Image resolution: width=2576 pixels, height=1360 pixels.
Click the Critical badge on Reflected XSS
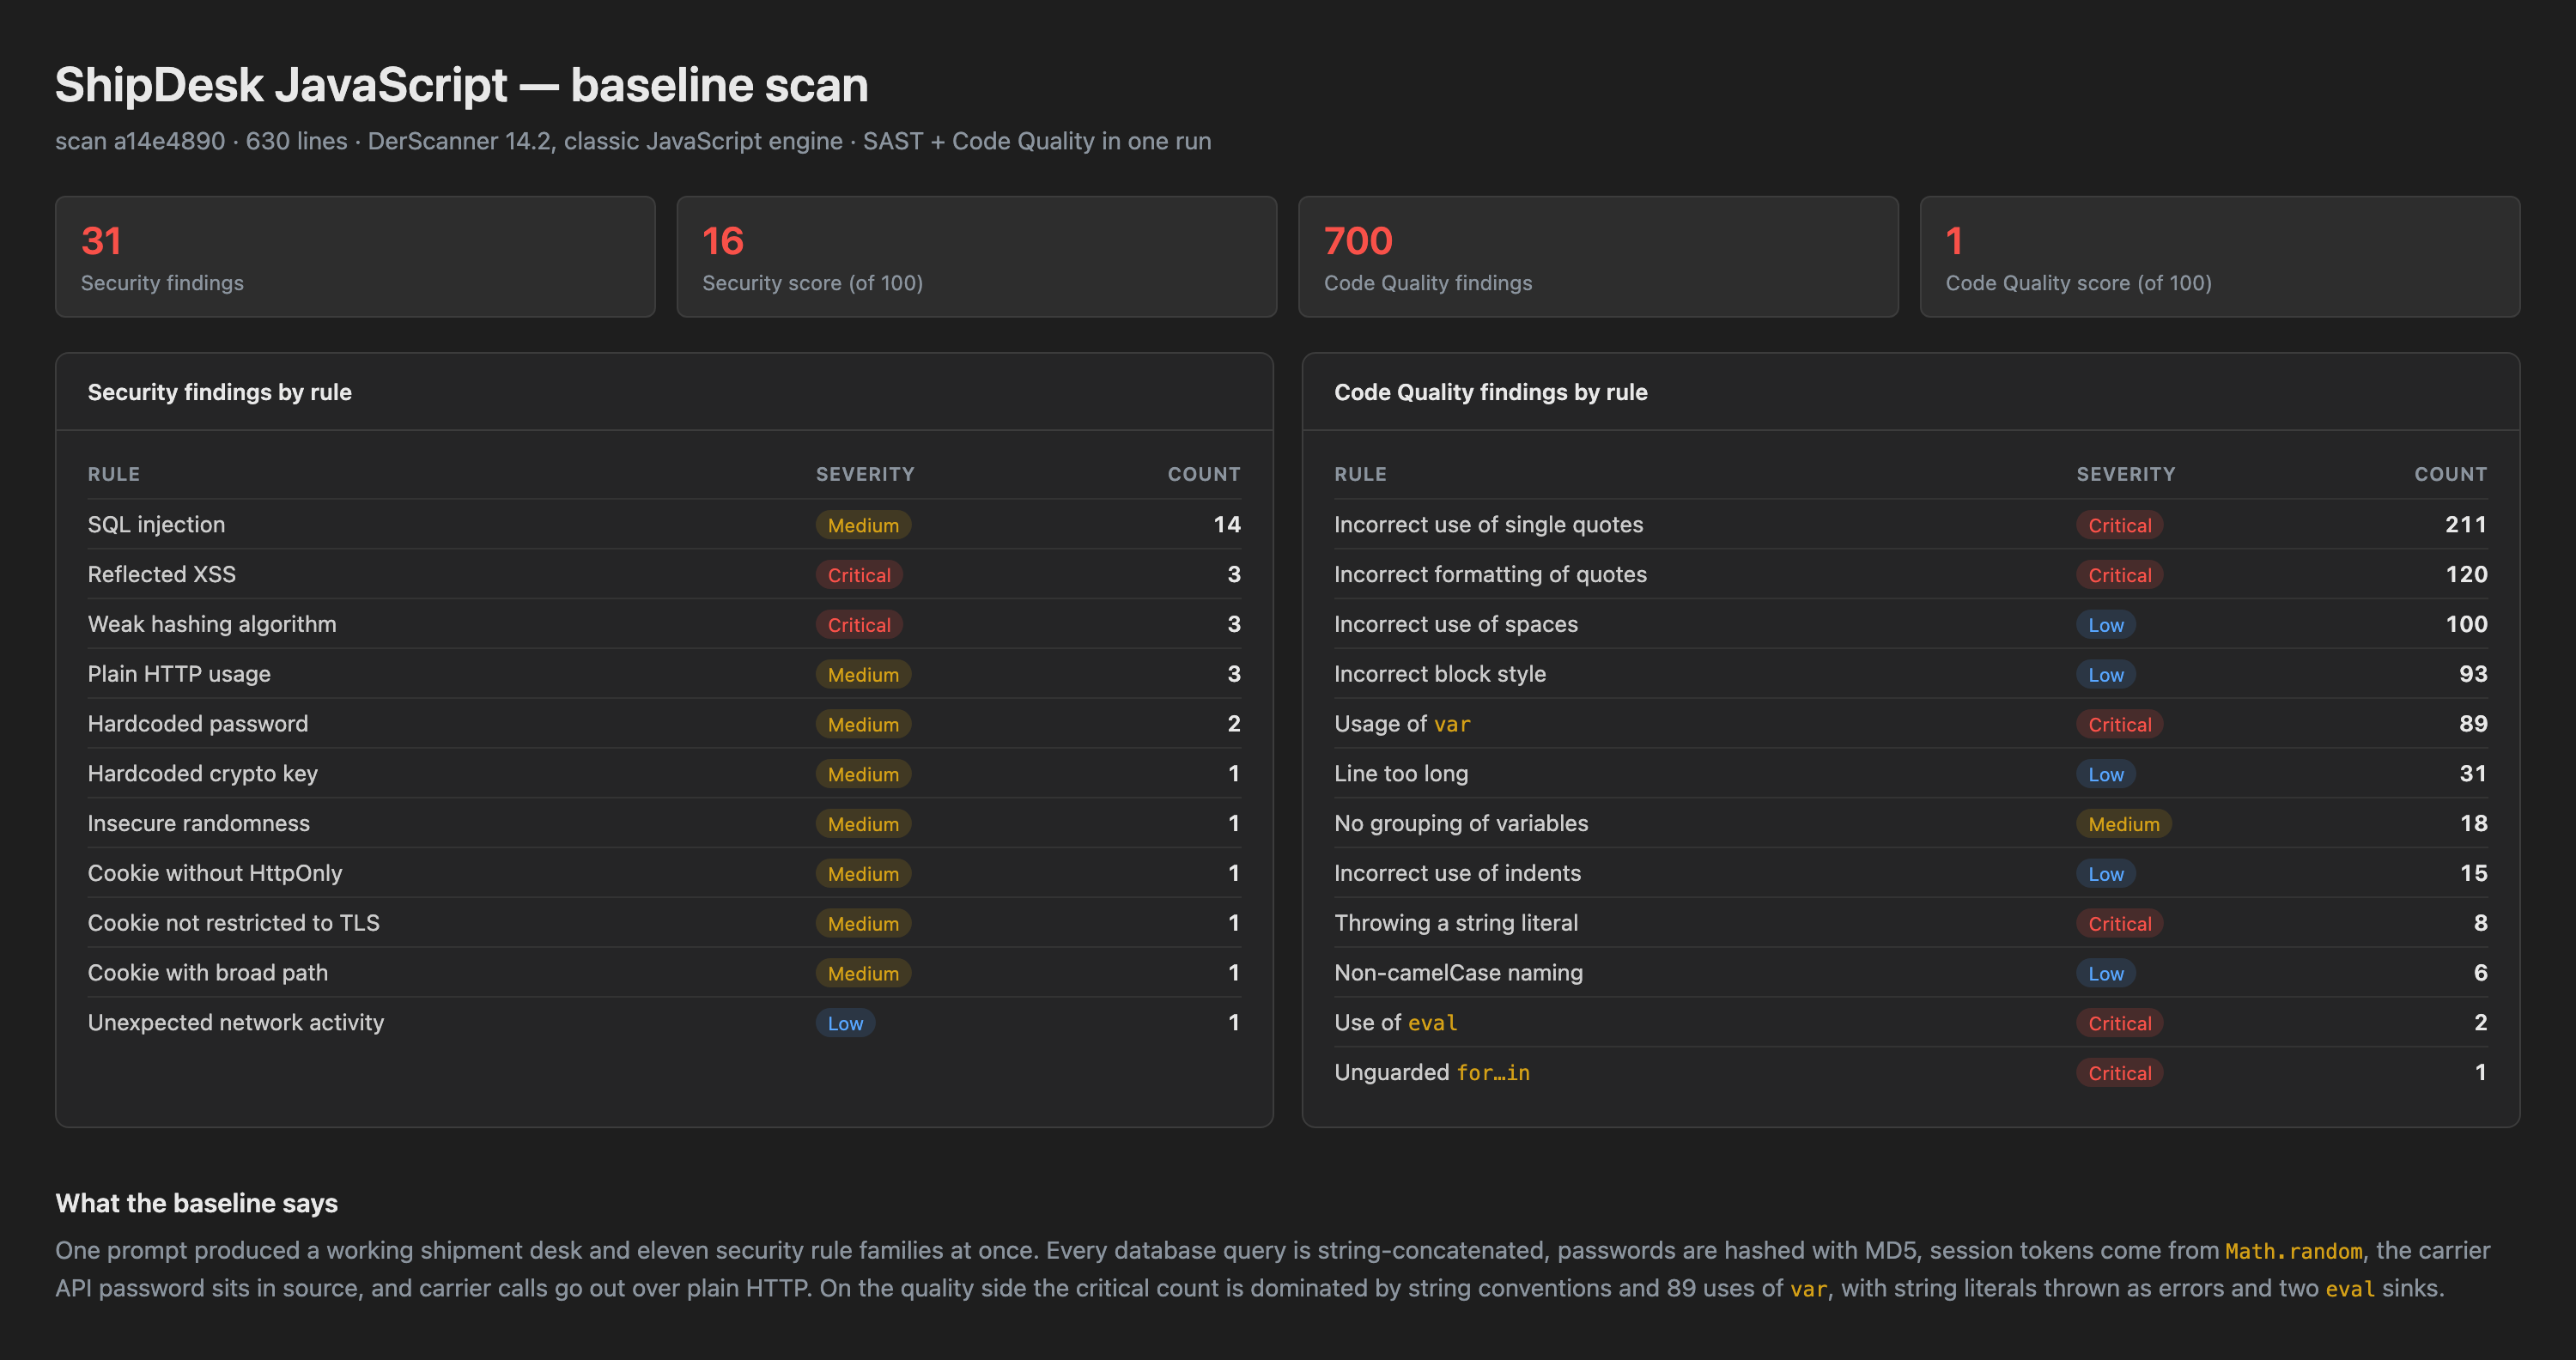pos(859,575)
